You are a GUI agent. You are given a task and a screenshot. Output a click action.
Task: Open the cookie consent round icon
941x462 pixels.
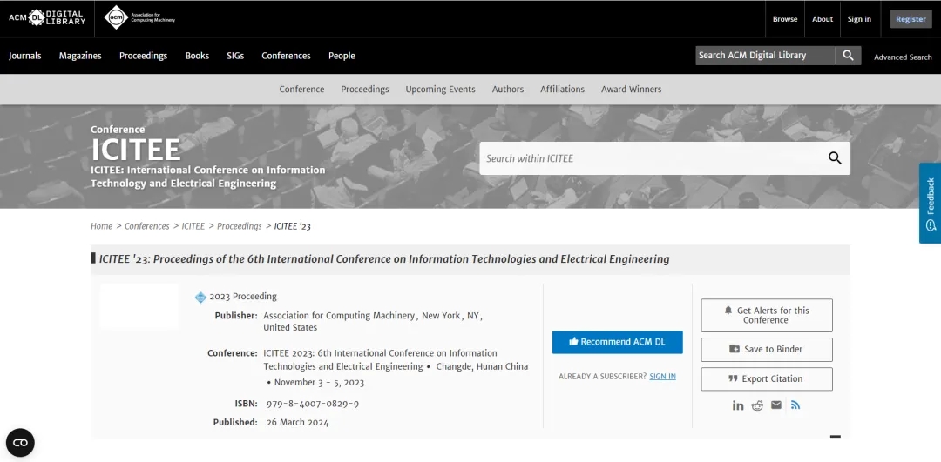tap(20, 443)
